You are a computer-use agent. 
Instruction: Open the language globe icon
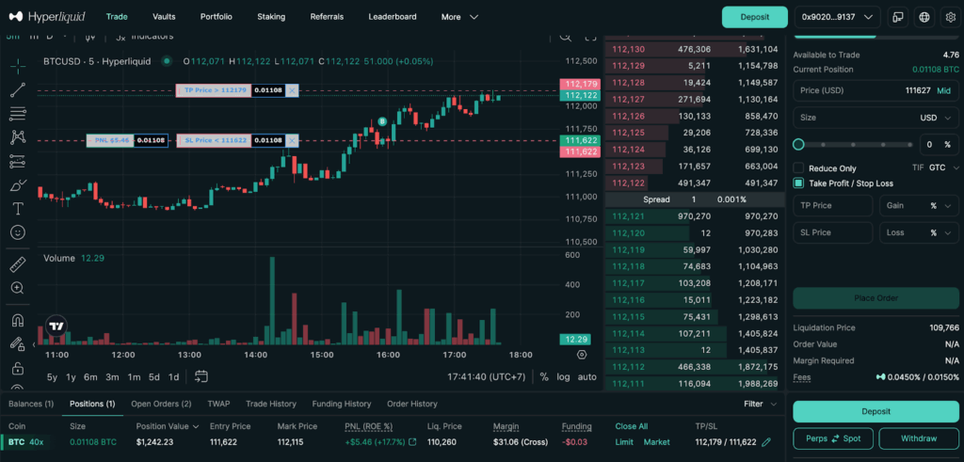pos(924,17)
